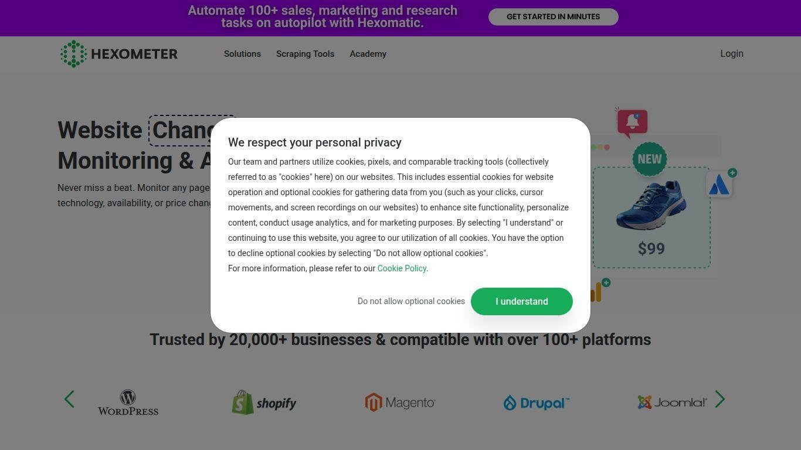Click the Atlassian logo icon
Image resolution: width=801 pixels, height=450 pixels.
[719, 185]
